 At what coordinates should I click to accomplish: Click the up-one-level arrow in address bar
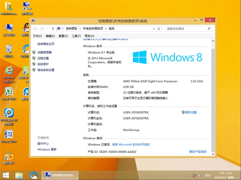pos(53,29)
